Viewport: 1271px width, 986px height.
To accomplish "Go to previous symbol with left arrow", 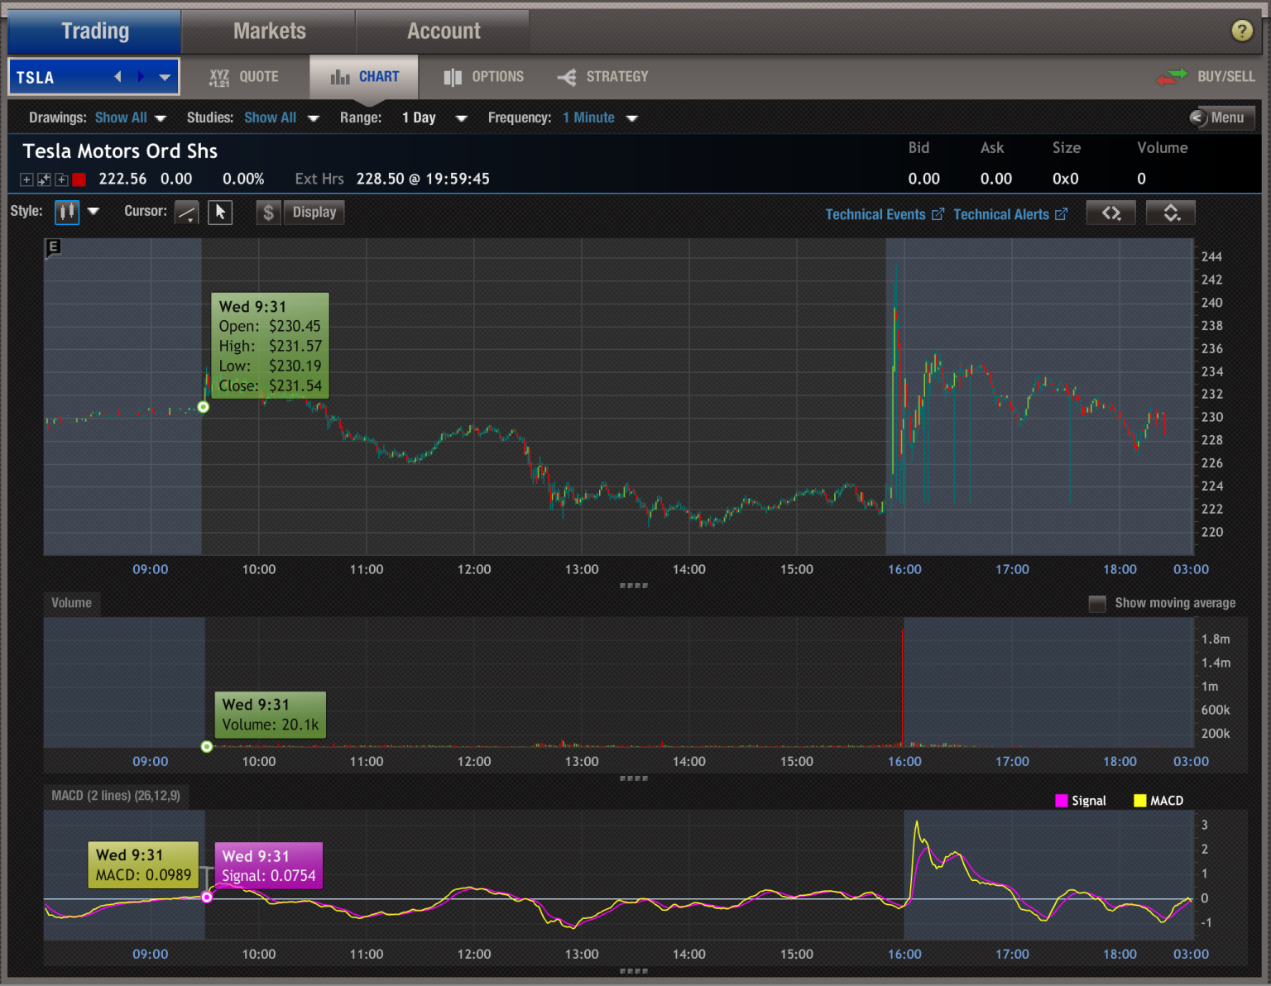I will point(118,77).
